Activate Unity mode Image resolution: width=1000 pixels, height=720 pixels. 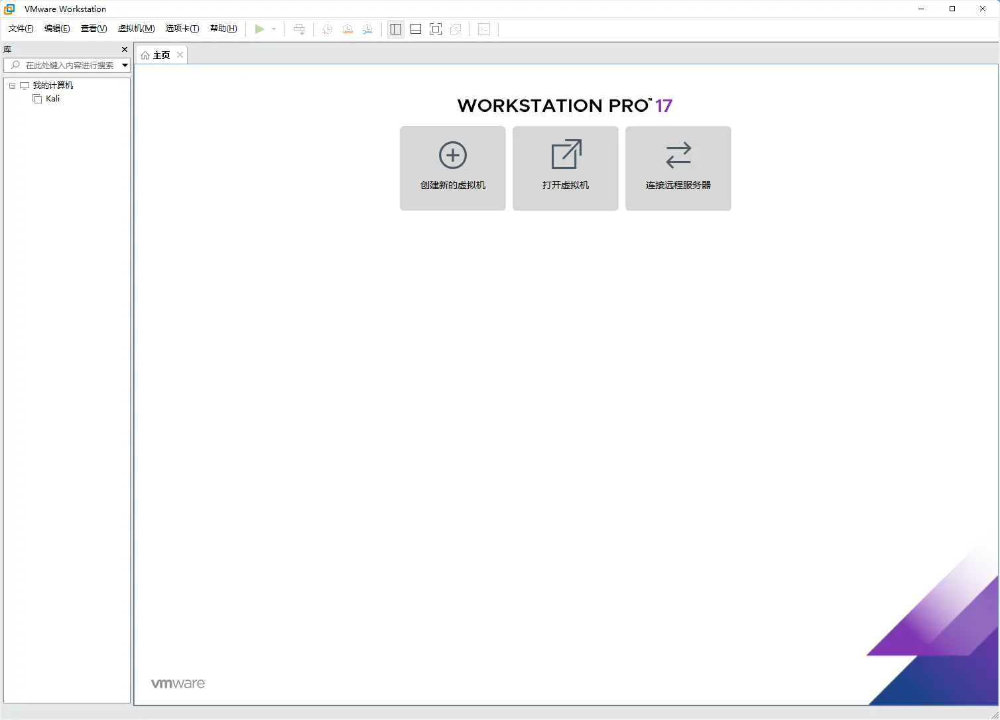click(x=456, y=29)
